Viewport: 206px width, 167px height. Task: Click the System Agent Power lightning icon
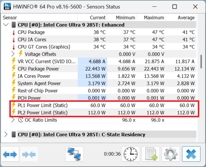14,83
